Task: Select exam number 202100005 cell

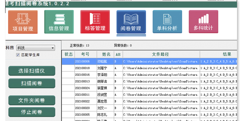Action: [x=86, y=115]
